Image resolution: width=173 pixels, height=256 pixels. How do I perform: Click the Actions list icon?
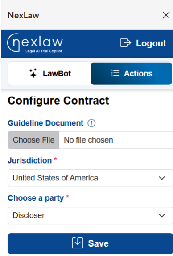(x=115, y=73)
